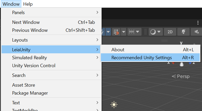Click About in LeiaUnity submenu
Screen dimensions: 202x111
[x=150, y=49]
